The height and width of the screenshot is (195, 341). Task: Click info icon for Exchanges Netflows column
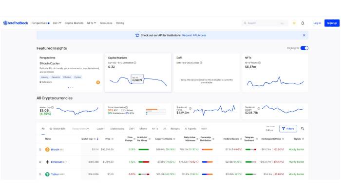coord(283,139)
